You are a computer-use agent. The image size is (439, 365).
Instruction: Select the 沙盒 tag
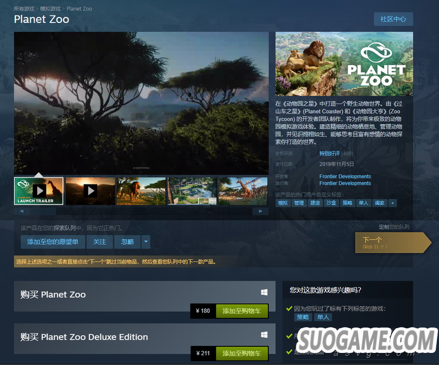(331, 203)
